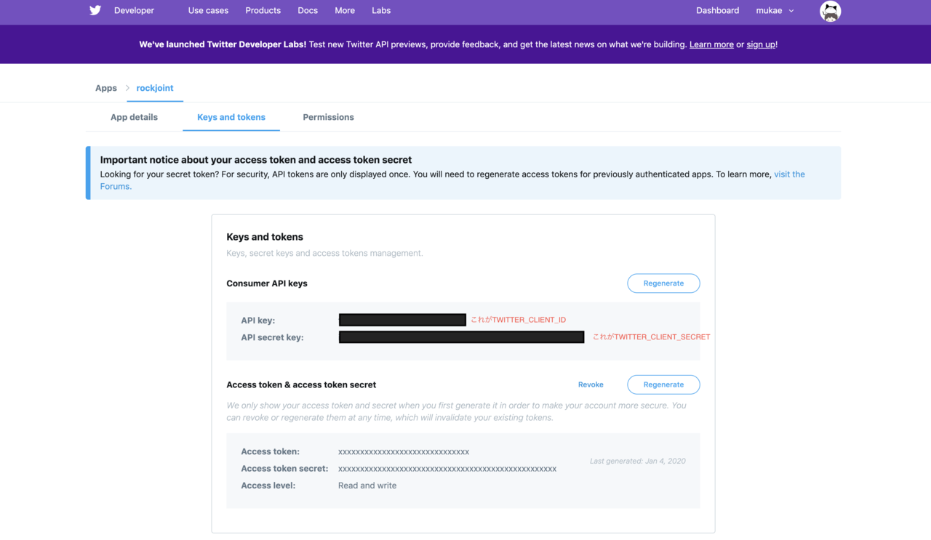Image resolution: width=931 pixels, height=540 pixels.
Task: Click the redacted API key value
Action: (x=402, y=320)
